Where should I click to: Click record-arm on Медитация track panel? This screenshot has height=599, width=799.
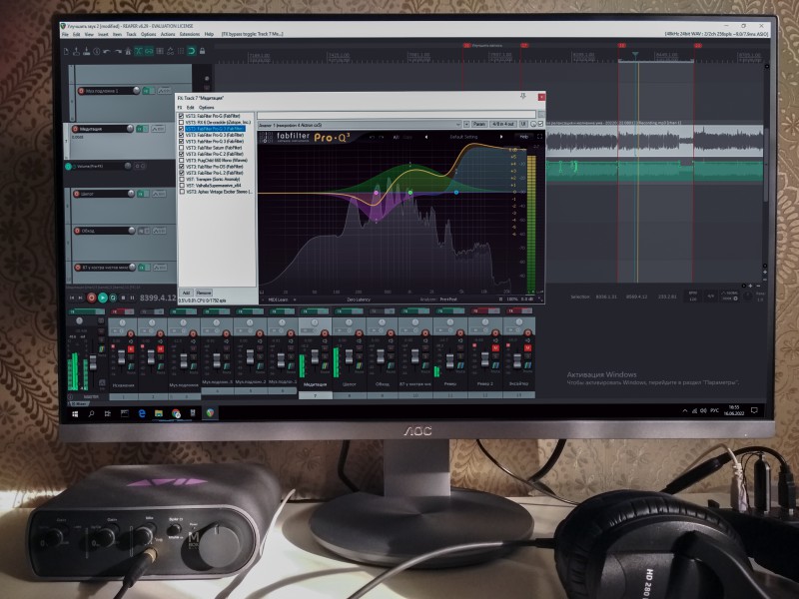(x=76, y=129)
